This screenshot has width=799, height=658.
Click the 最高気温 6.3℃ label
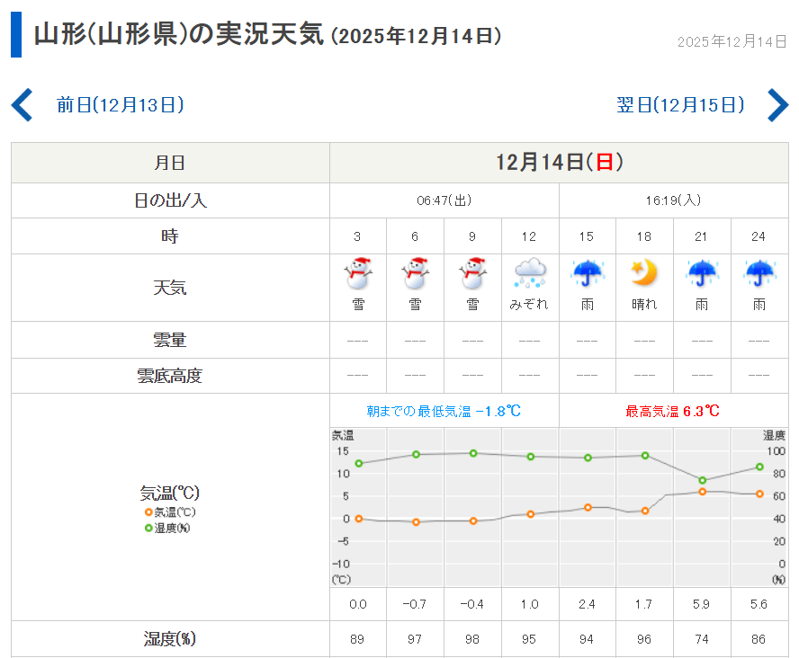coord(673,411)
